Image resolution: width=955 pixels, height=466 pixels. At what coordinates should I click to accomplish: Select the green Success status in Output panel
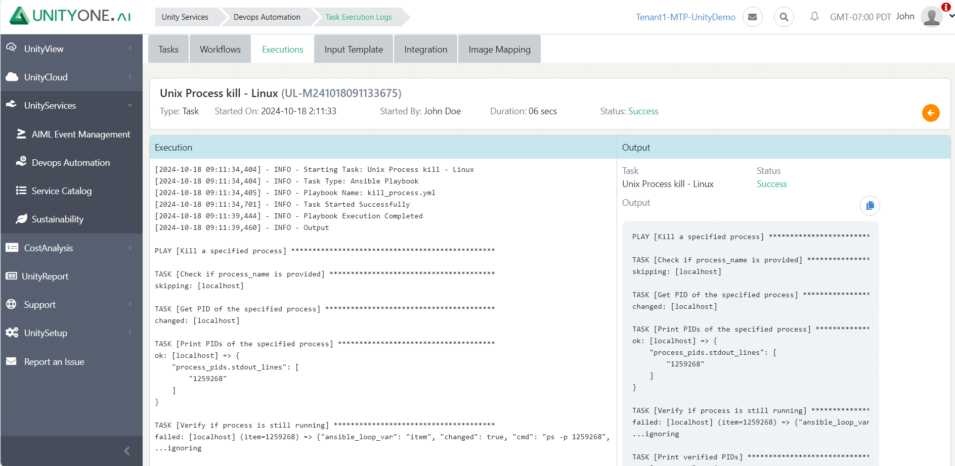[772, 184]
